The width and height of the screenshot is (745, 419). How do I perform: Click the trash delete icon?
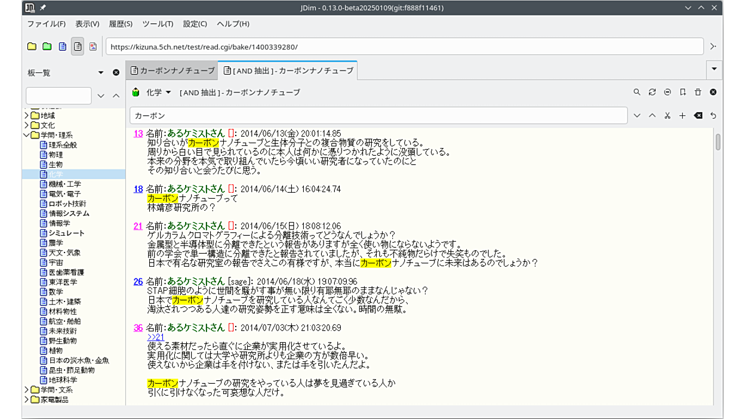pos(698,92)
